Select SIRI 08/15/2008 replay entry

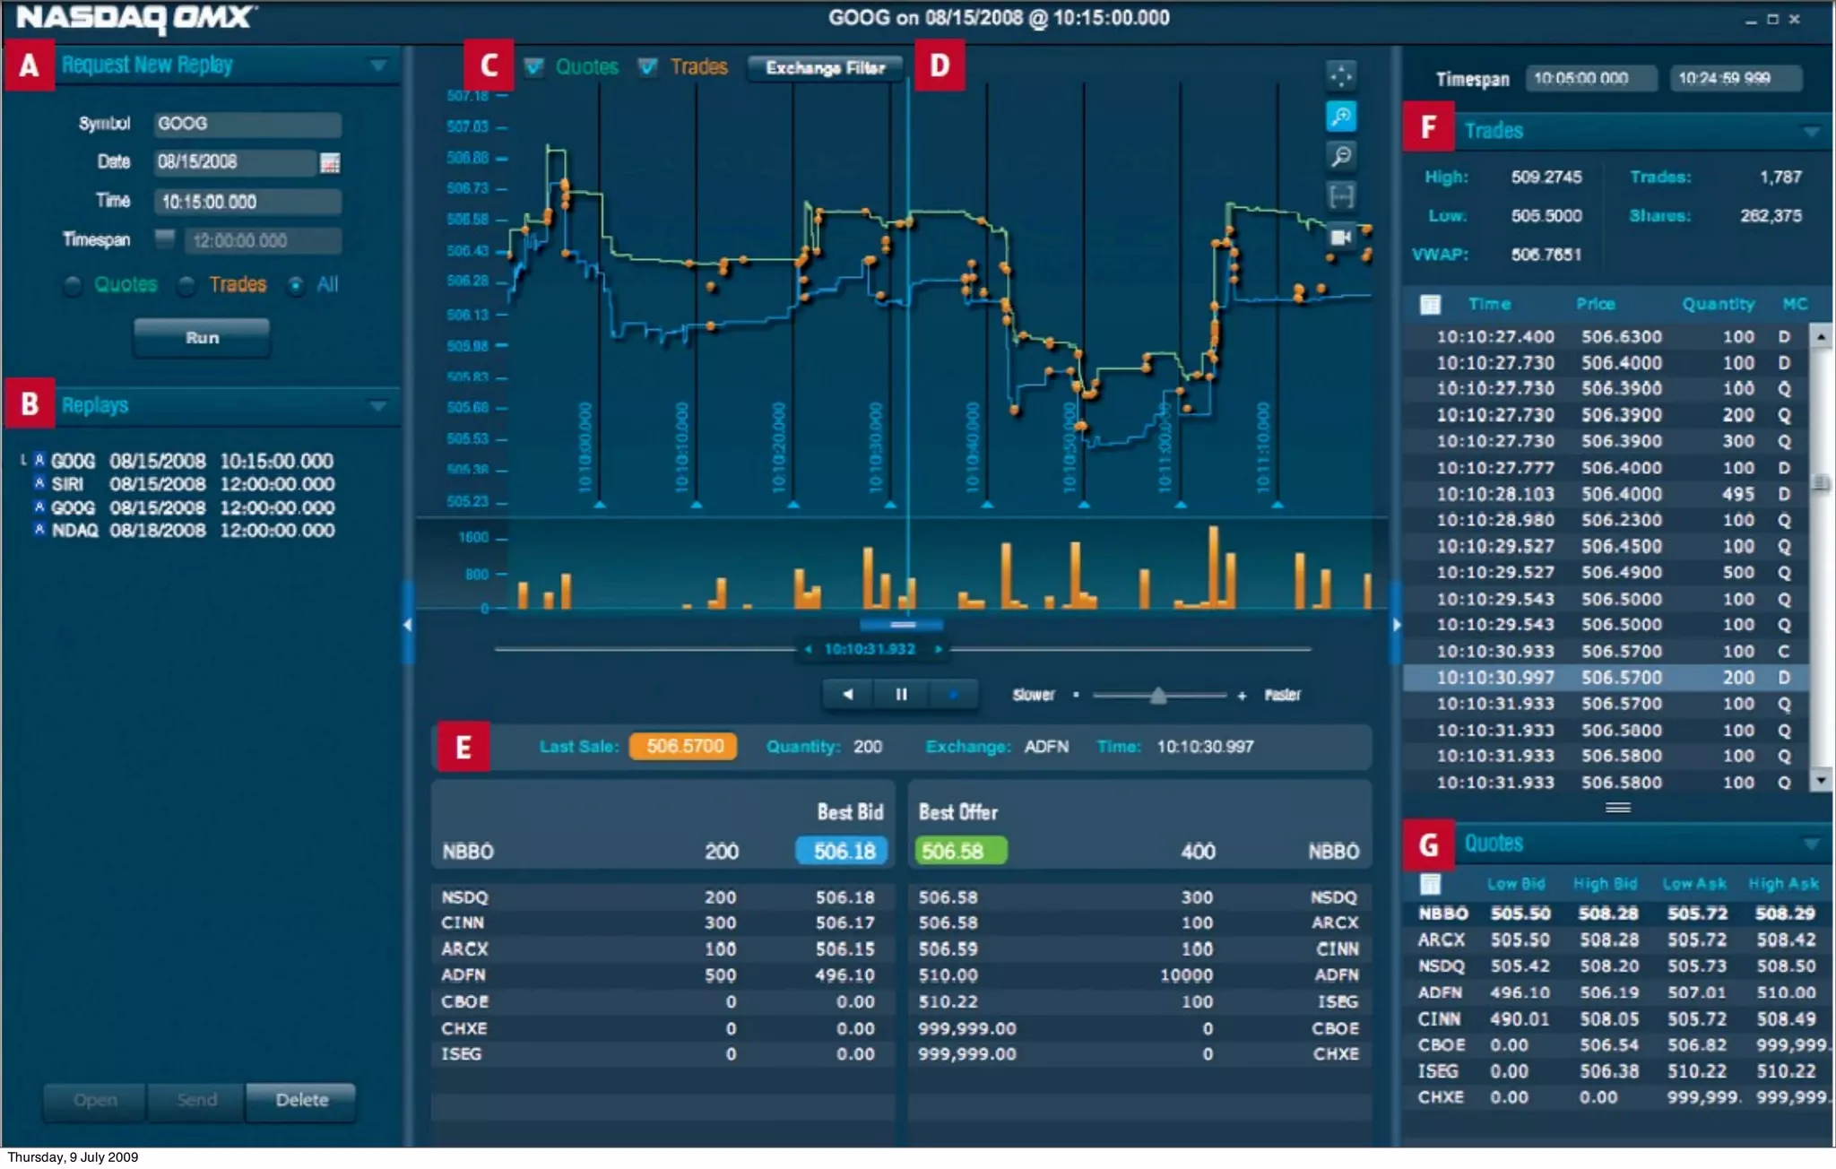click(192, 485)
